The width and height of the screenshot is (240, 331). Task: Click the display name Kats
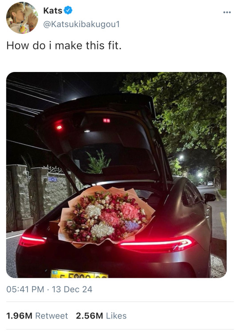click(x=53, y=11)
